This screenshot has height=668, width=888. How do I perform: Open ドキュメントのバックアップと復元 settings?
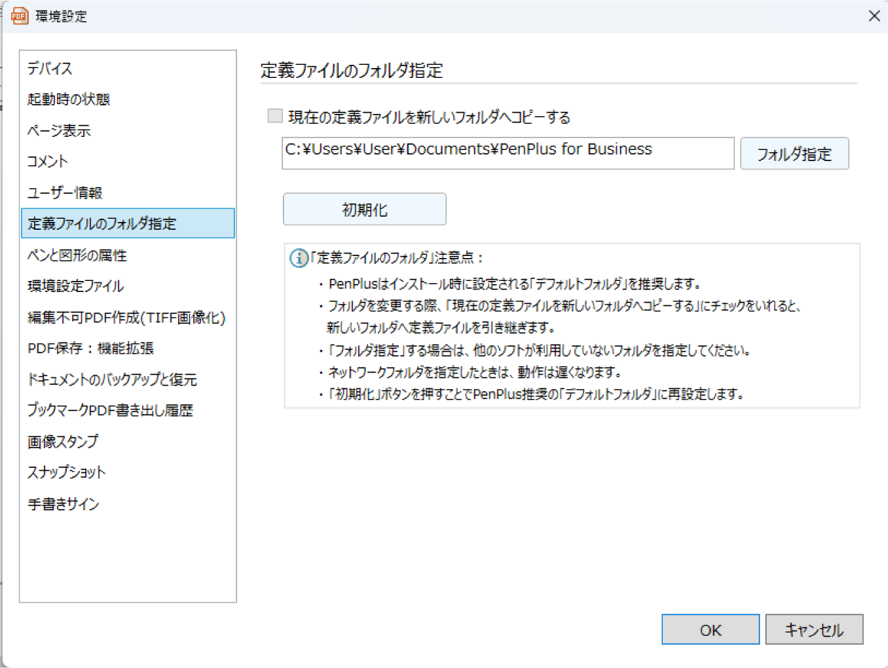pyautogui.click(x=112, y=379)
